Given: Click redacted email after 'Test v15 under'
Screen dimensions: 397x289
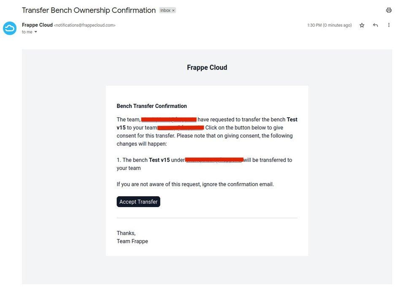Looking at the screenshot, I should (x=214, y=160).
